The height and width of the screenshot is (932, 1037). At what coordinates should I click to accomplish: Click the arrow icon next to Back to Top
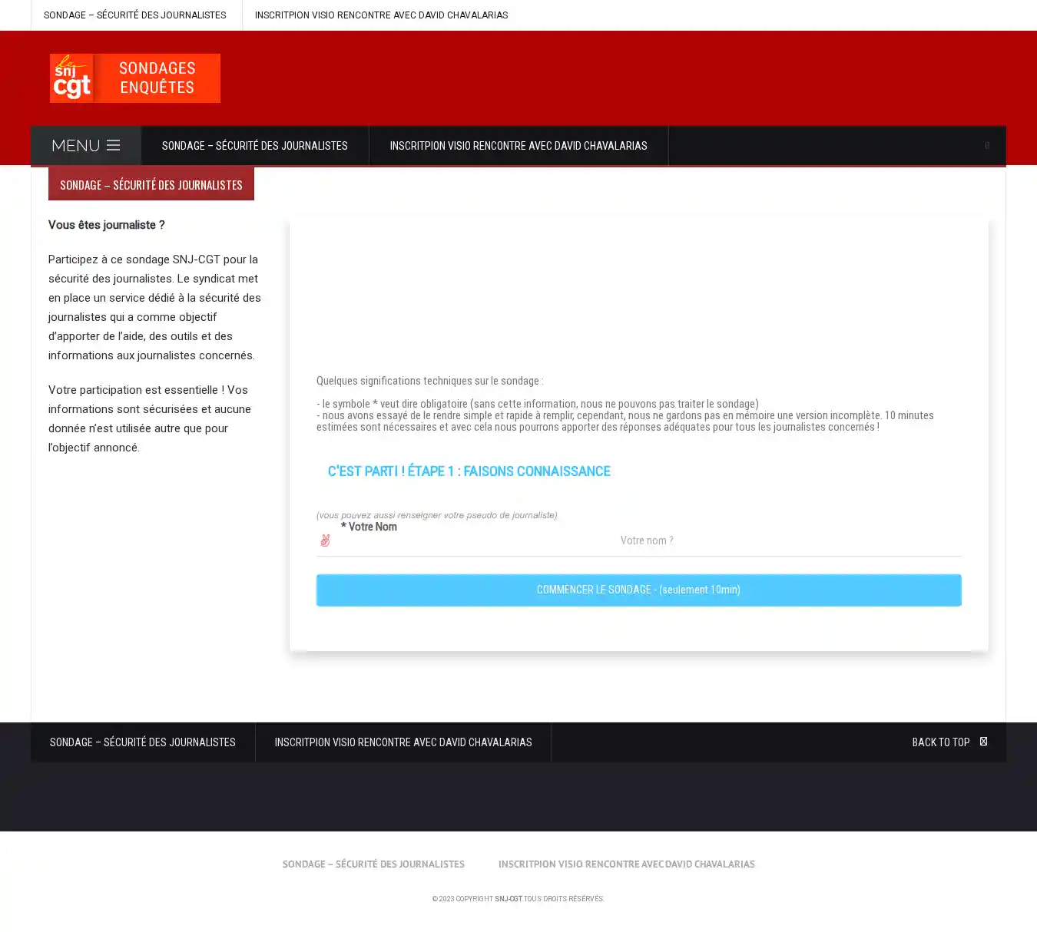pos(983,742)
